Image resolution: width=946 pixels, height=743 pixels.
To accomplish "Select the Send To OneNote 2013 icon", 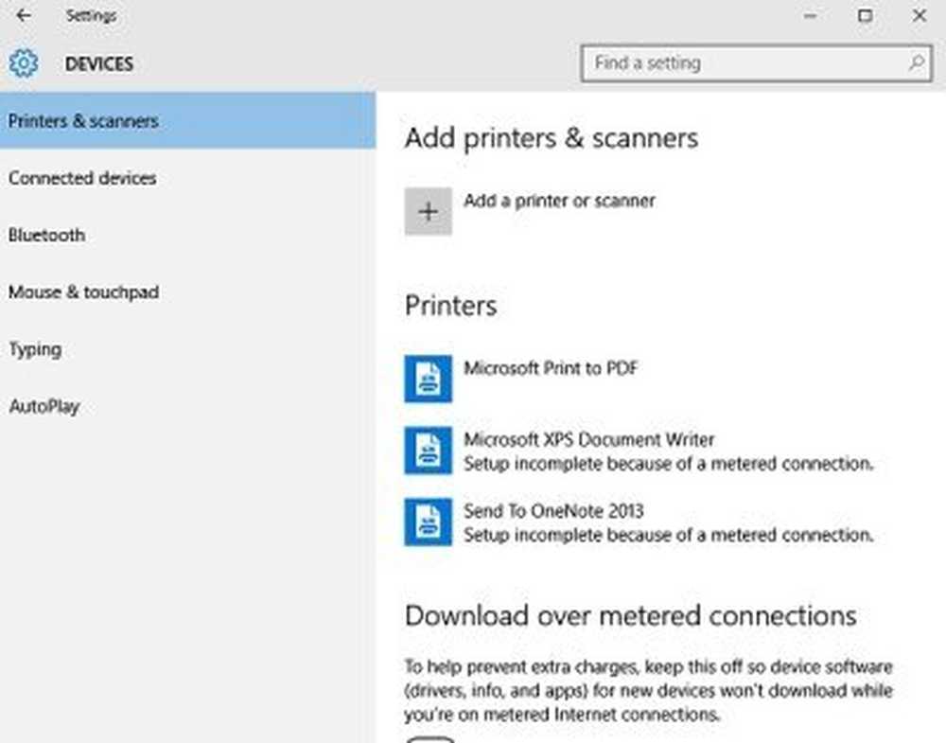I will coord(428,522).
